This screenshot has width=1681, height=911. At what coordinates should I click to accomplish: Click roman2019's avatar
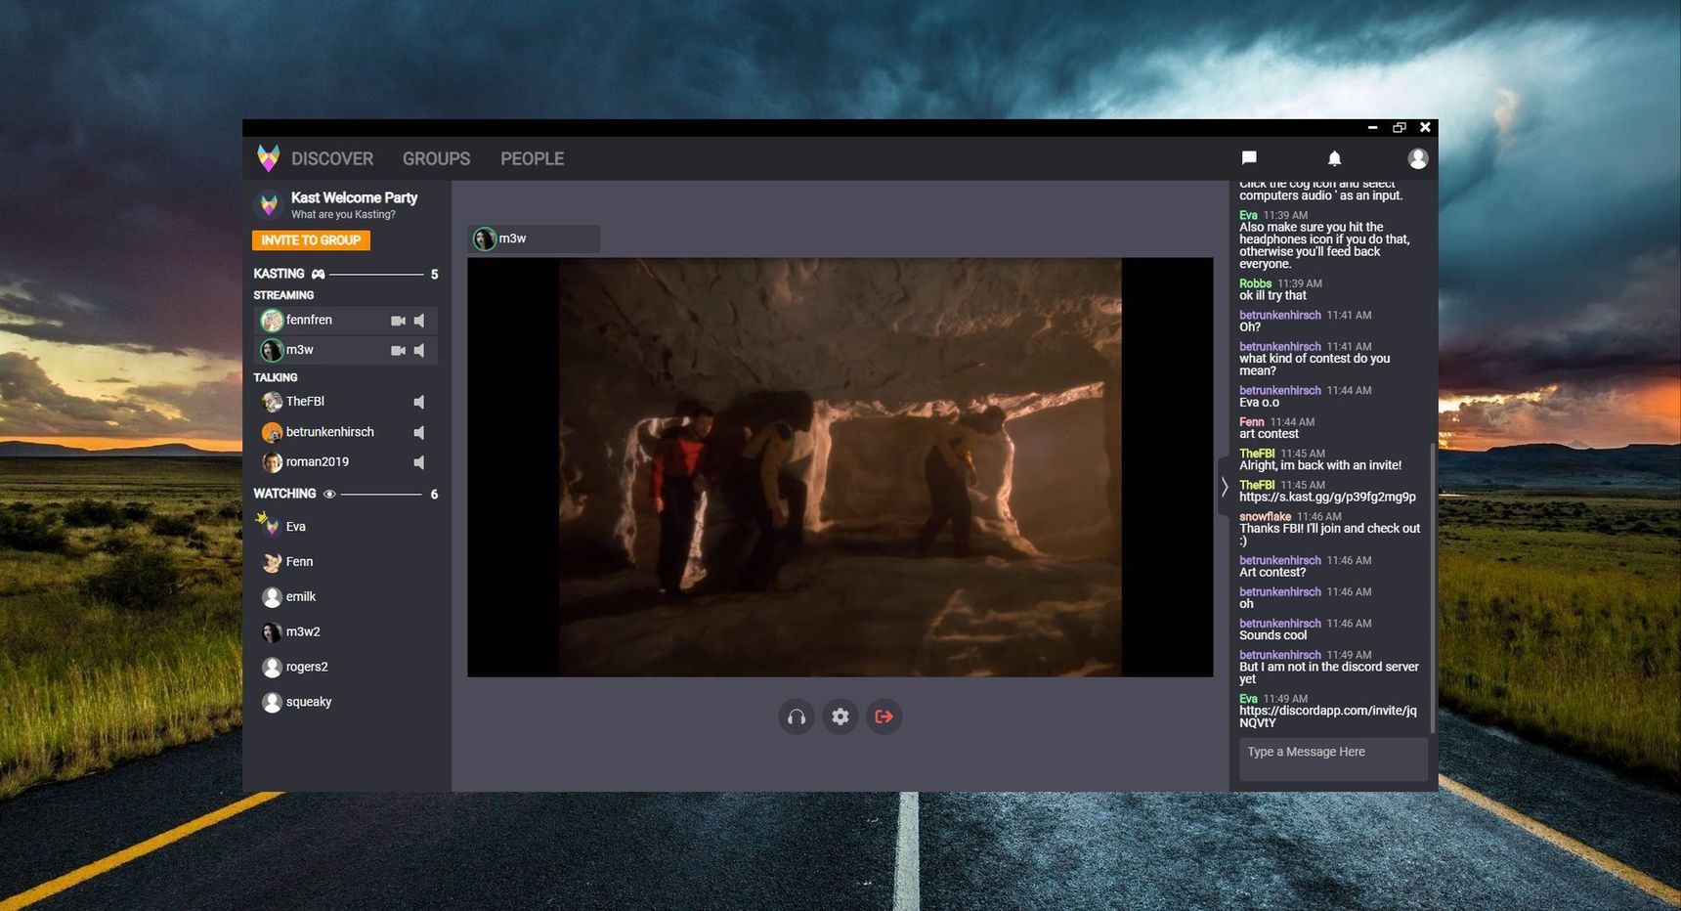coord(272,462)
